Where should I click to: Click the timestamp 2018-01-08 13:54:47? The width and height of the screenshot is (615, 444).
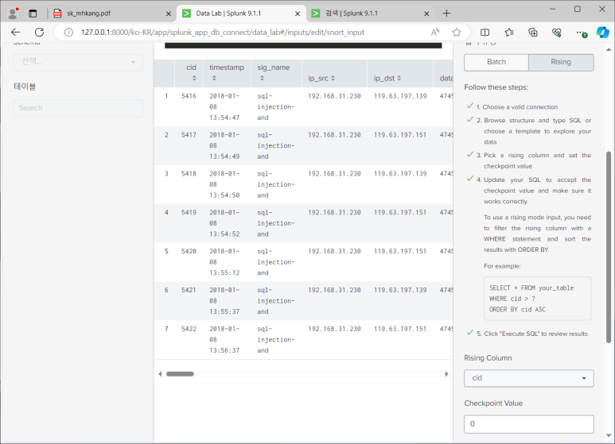pyautogui.click(x=224, y=106)
